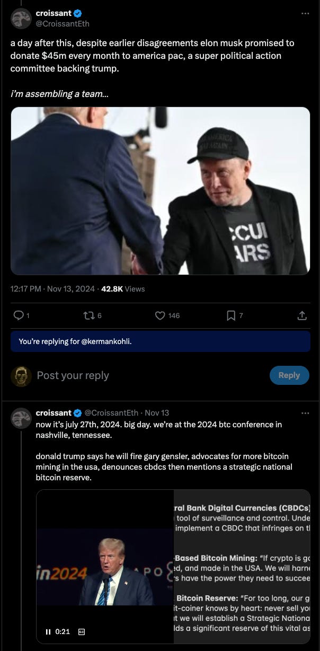Screen dimensions: 320x651
Task: Open croissant's avatar on the reply tweet
Action: pyautogui.click(x=21, y=418)
